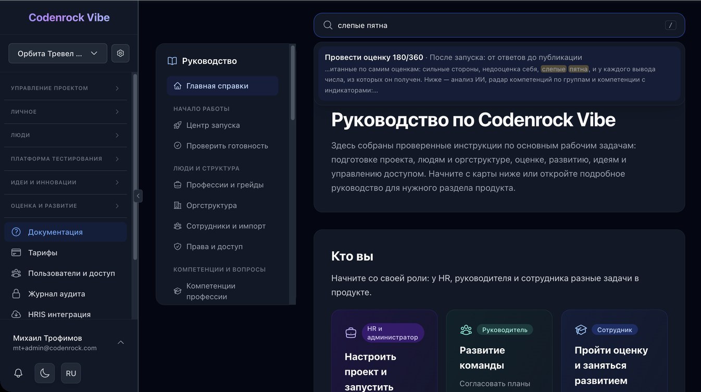
Task: Click the guide navigation panel scrollbar
Action: pyautogui.click(x=293, y=83)
